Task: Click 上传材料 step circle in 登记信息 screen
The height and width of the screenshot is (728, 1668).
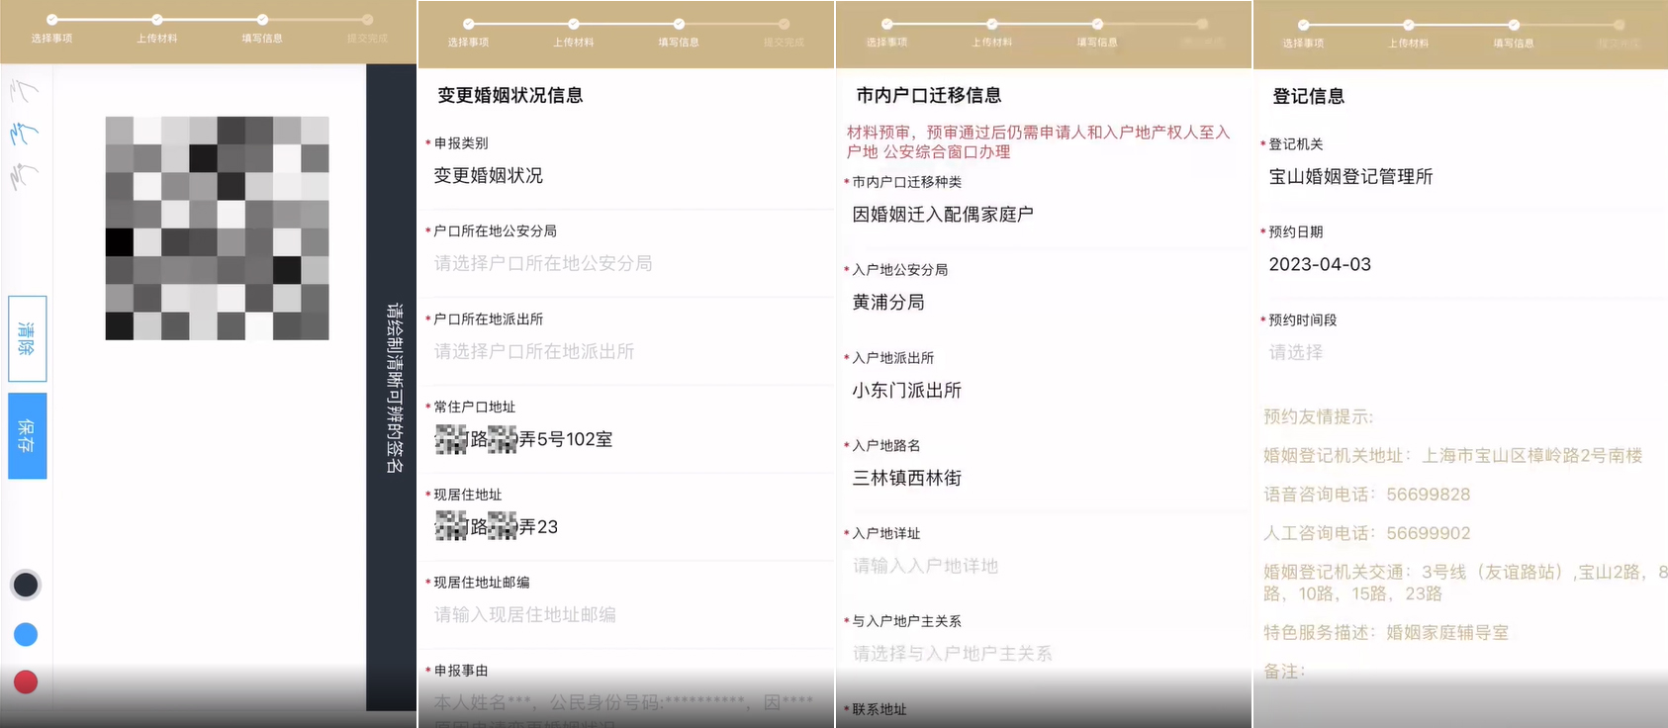Action: [1408, 25]
